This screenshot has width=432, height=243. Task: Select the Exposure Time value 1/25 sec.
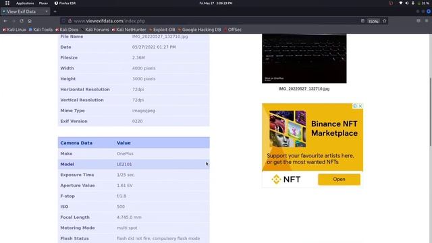[x=126, y=175]
